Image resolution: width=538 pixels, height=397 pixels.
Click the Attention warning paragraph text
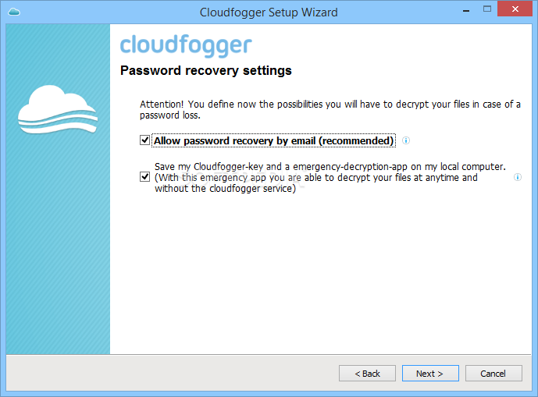tap(330, 110)
